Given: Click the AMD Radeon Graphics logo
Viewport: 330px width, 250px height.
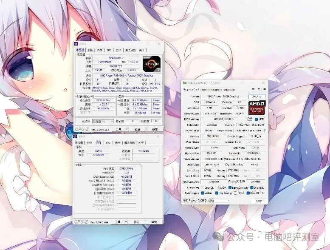Looking at the screenshot, I should tap(257, 108).
